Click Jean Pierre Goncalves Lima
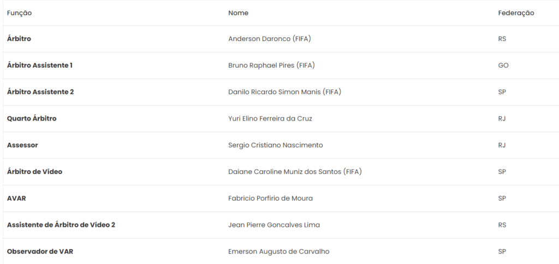This screenshot has height=264, width=559. tap(273, 225)
